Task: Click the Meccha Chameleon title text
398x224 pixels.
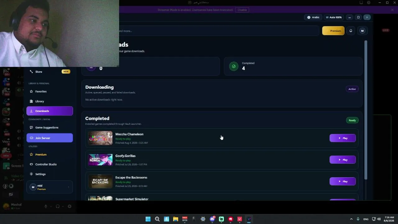Action: (x=129, y=134)
